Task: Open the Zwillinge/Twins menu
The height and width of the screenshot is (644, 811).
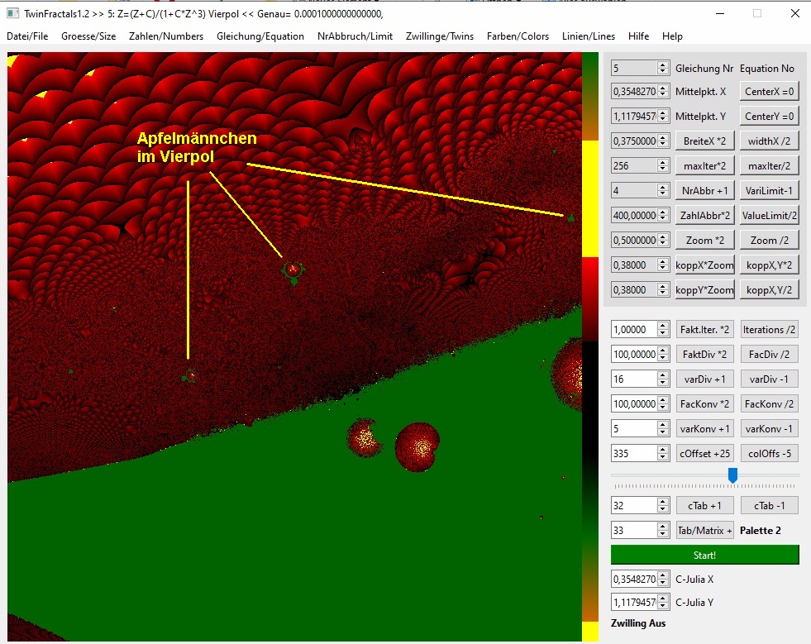Action: click(x=440, y=36)
